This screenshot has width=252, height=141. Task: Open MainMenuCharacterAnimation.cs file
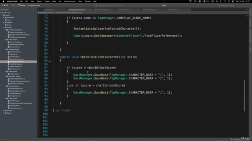(20, 81)
